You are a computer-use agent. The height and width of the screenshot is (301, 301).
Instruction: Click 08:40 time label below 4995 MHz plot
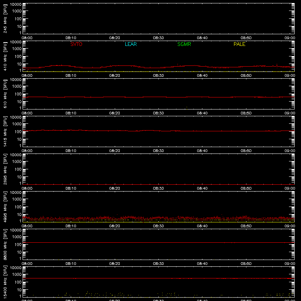click(x=202, y=226)
